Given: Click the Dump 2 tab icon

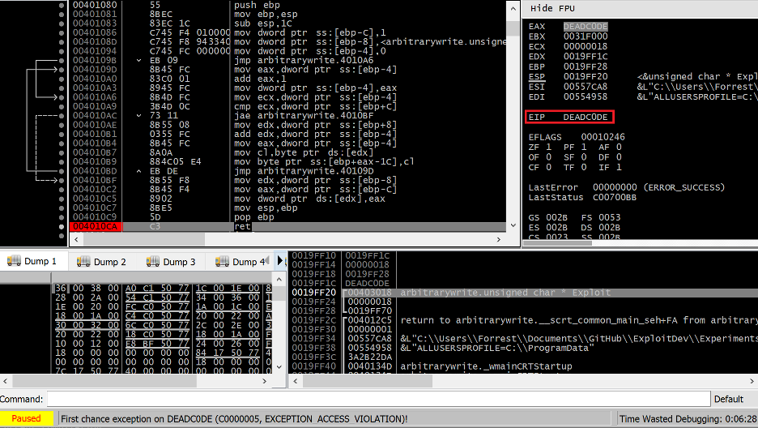Looking at the screenshot, I should coord(83,261).
